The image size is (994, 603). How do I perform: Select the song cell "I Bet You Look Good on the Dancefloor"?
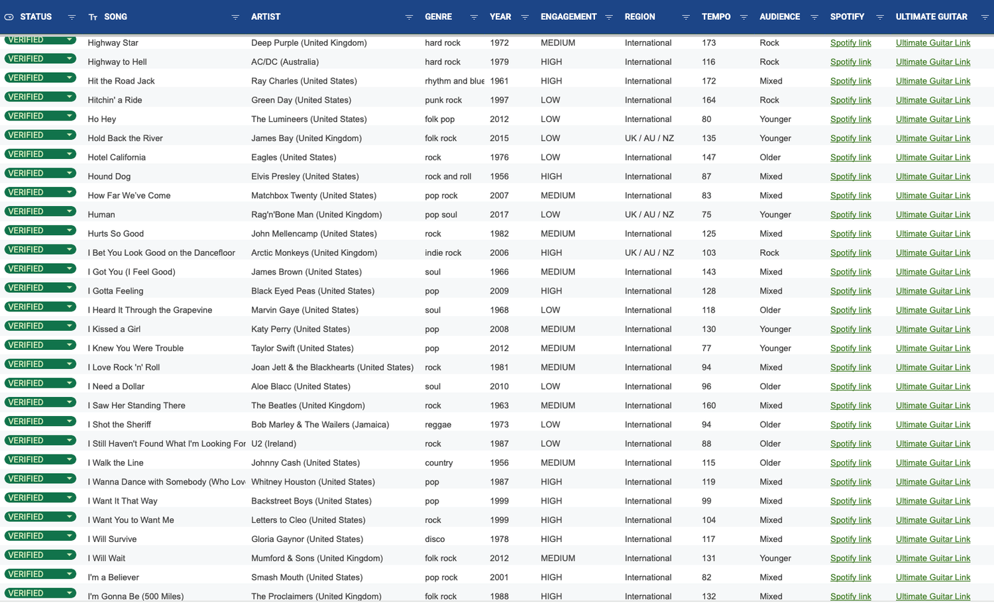(162, 253)
